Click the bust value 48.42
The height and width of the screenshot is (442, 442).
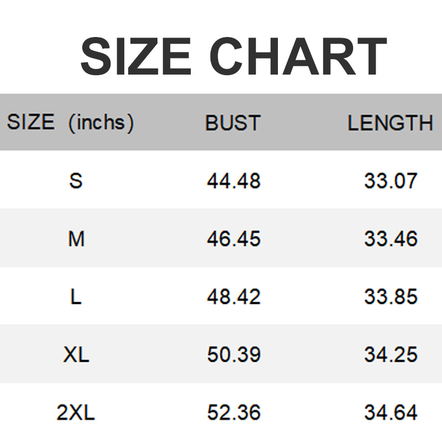[234, 297]
